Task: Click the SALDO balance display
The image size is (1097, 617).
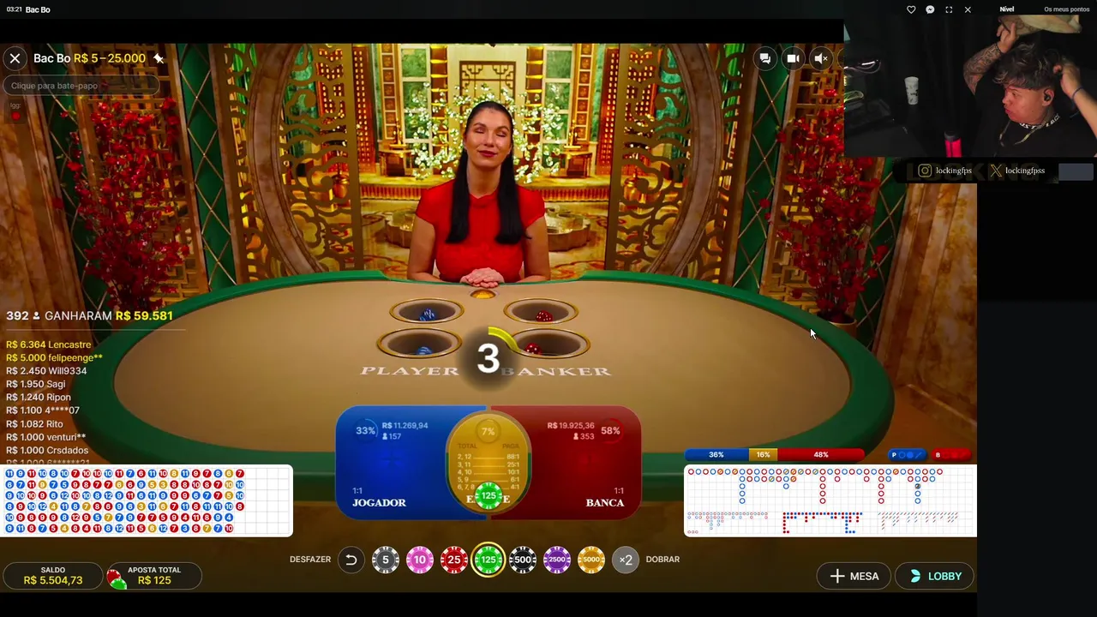Action: click(53, 576)
